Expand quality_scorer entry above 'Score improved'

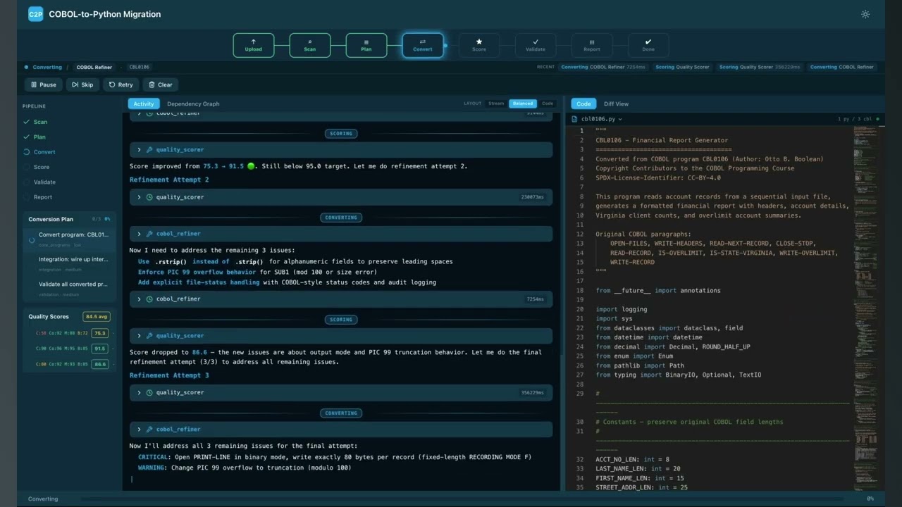341,150
